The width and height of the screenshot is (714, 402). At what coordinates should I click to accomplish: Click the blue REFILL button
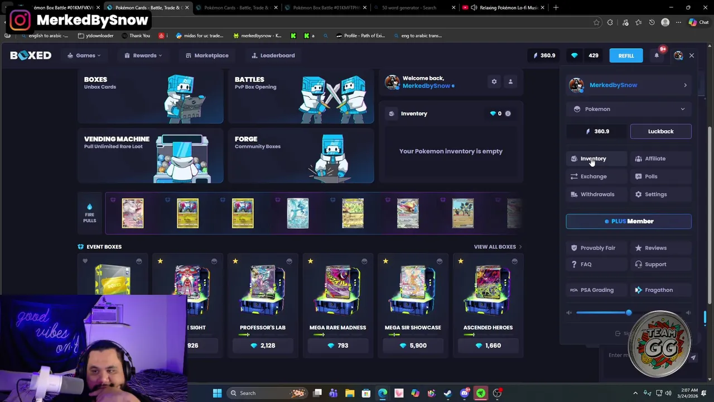(626, 55)
